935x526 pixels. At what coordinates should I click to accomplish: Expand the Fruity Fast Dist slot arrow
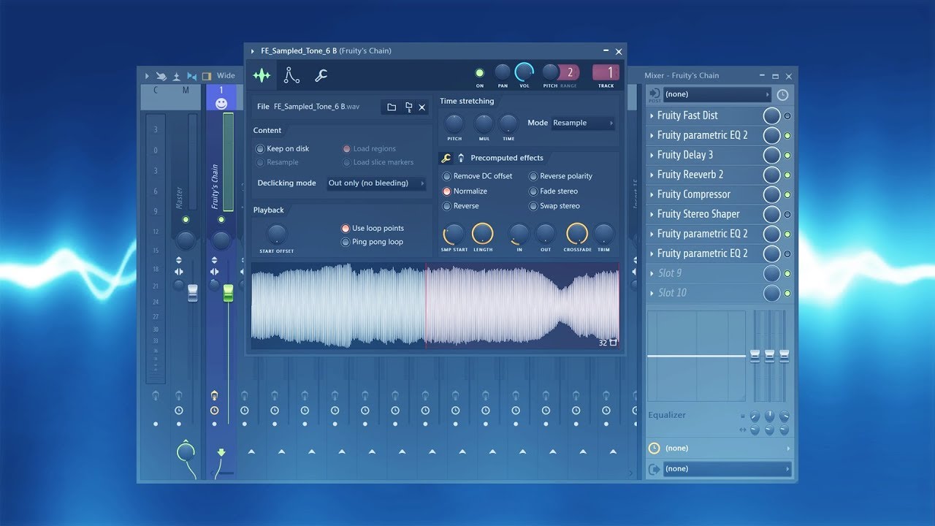click(x=652, y=115)
